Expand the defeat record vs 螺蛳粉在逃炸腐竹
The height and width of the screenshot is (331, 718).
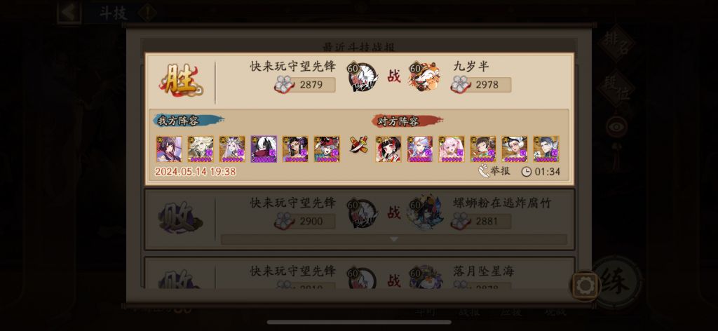(x=360, y=219)
